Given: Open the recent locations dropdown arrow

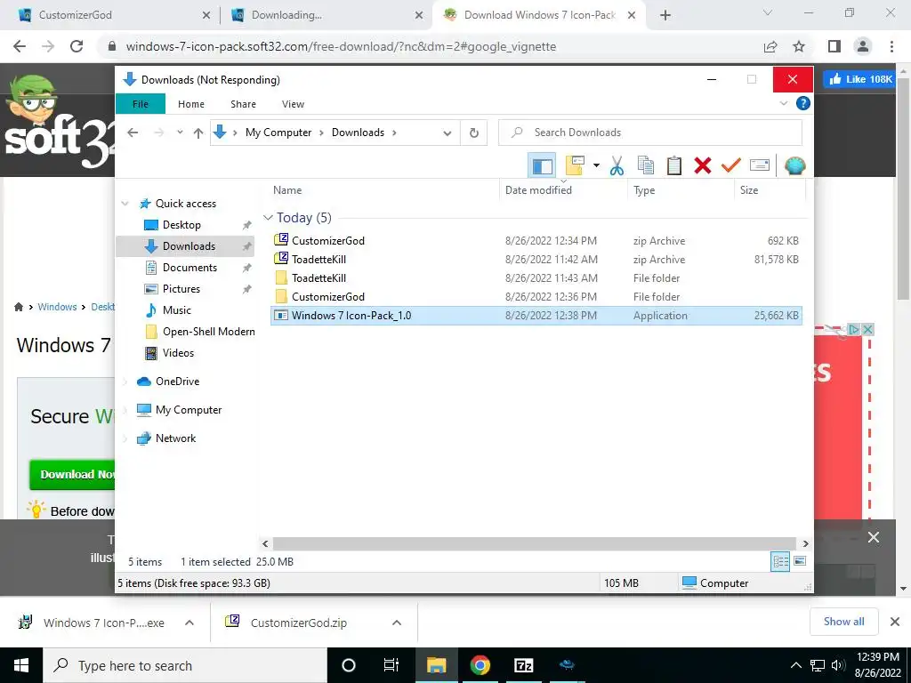Looking at the screenshot, I should coord(180,133).
